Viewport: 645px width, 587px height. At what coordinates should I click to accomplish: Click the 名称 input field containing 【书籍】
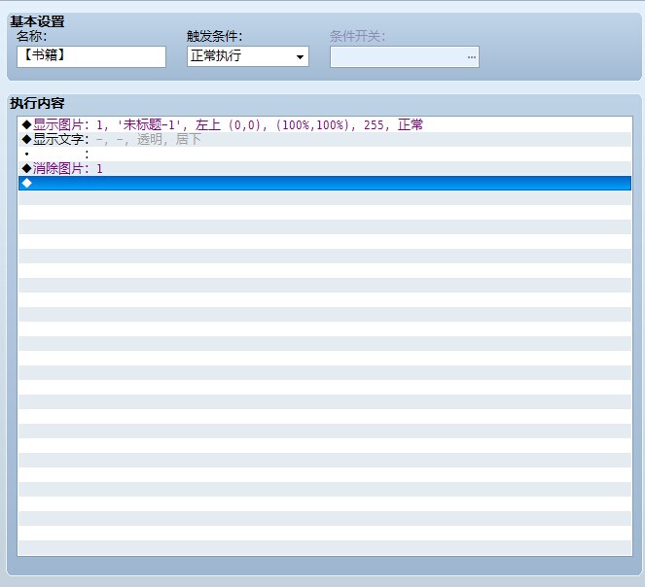[91, 56]
